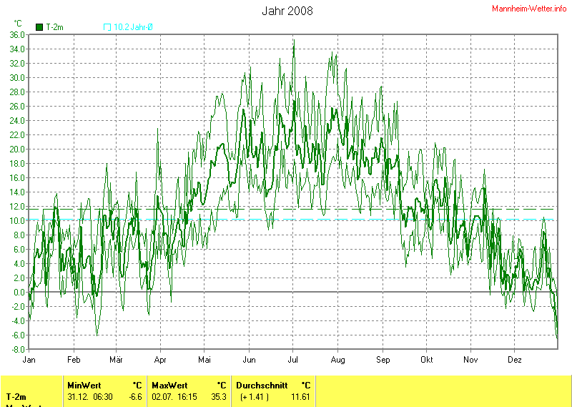This screenshot has width=572, height=407.
Task: Click the chart title Jahr 2008
Action: pos(287,11)
